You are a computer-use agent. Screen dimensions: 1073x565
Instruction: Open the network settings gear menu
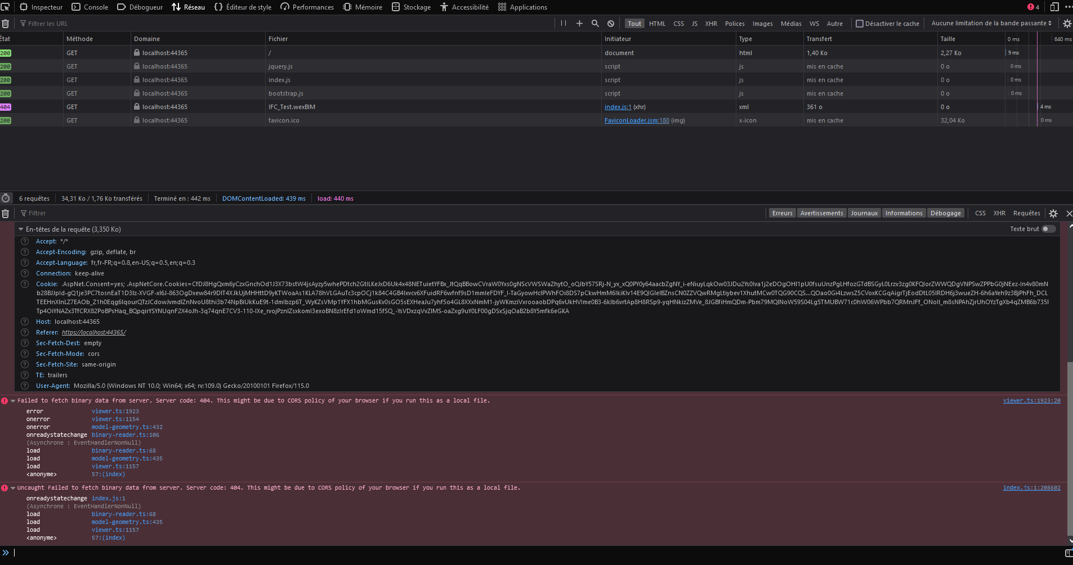(1067, 23)
